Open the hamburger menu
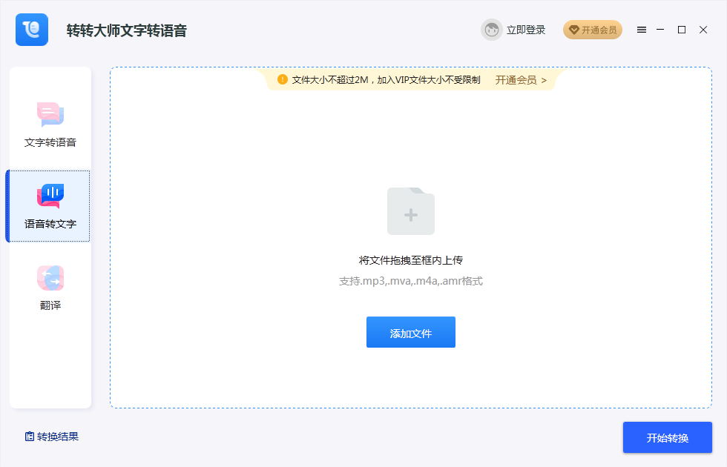The height and width of the screenshot is (467, 727). click(642, 30)
